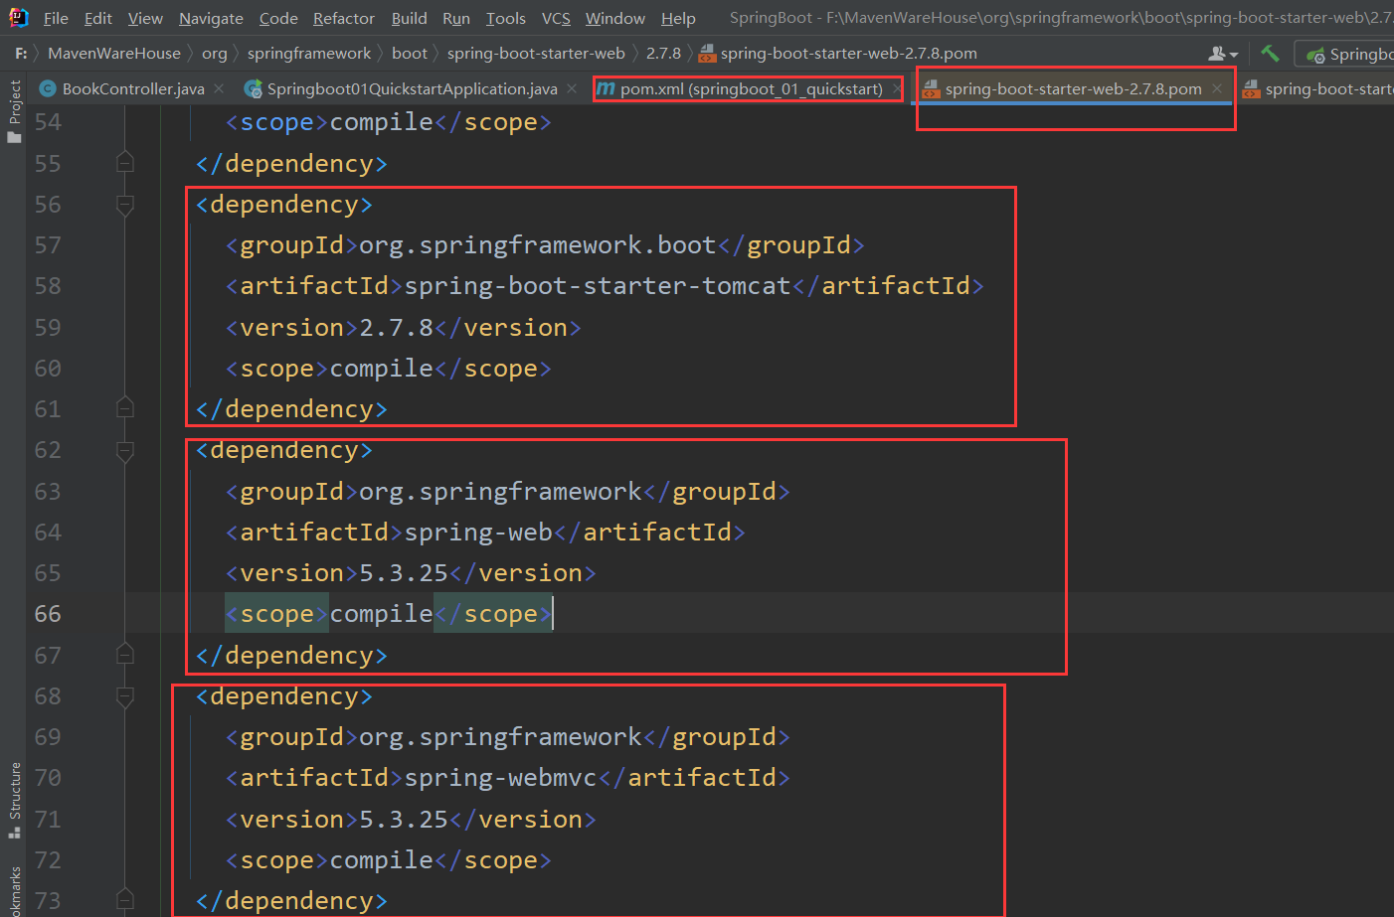This screenshot has height=917, width=1394.
Task: Click the spring-boot-starter-tomcat artifactId text
Action: coord(597,286)
